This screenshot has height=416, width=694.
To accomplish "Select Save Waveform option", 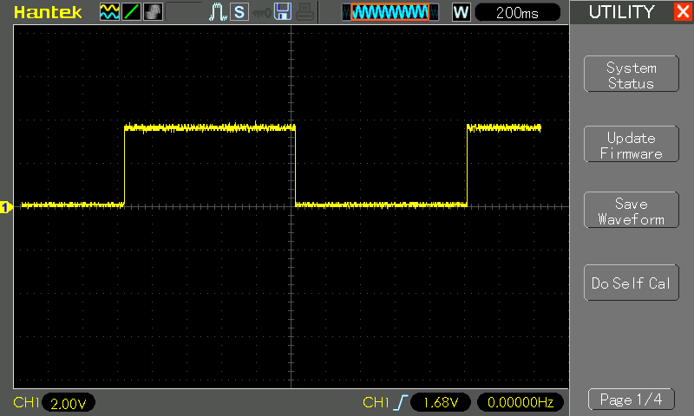I will pyautogui.click(x=631, y=211).
